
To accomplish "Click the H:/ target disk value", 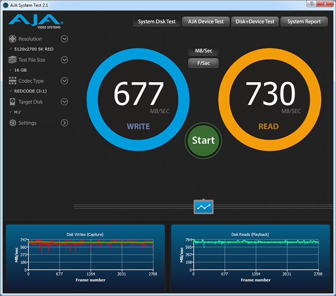I will point(17,112).
